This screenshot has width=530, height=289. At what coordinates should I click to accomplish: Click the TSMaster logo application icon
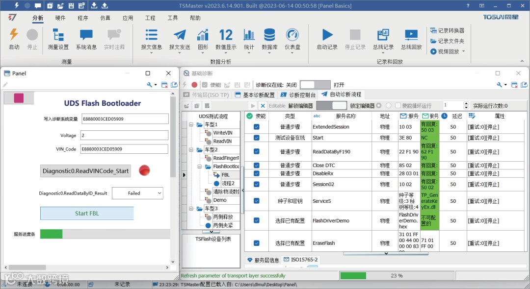(12, 18)
